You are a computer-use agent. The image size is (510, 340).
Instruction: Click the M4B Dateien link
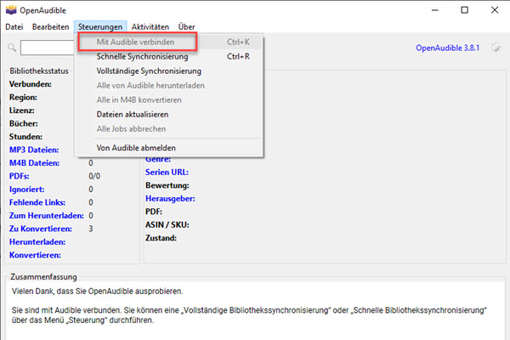[35, 163]
